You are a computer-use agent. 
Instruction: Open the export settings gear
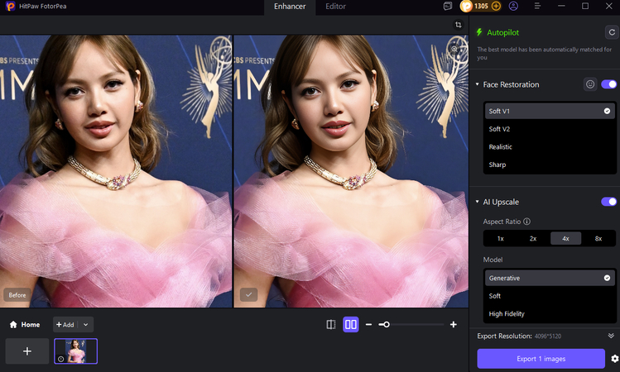point(614,359)
